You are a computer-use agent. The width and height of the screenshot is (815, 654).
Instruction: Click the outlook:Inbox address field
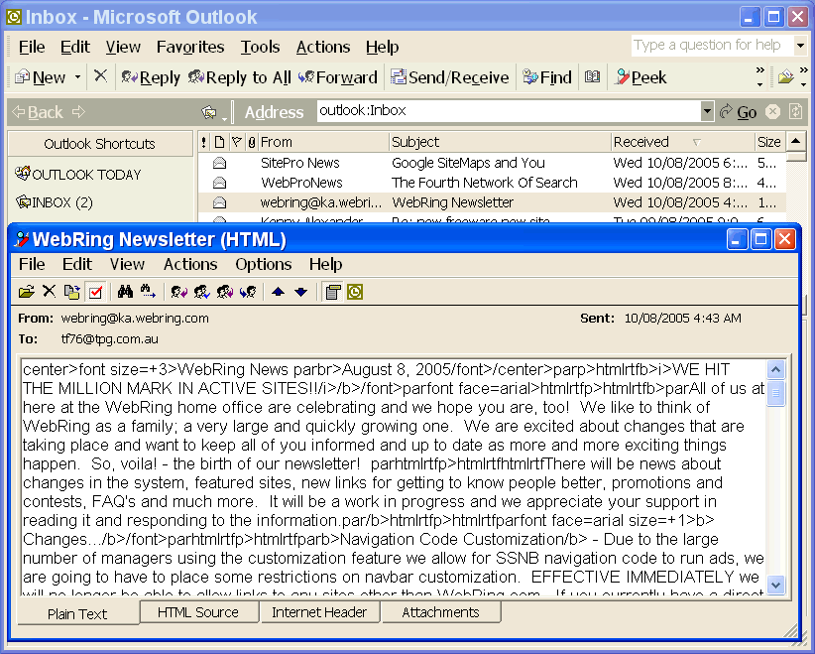click(510, 111)
